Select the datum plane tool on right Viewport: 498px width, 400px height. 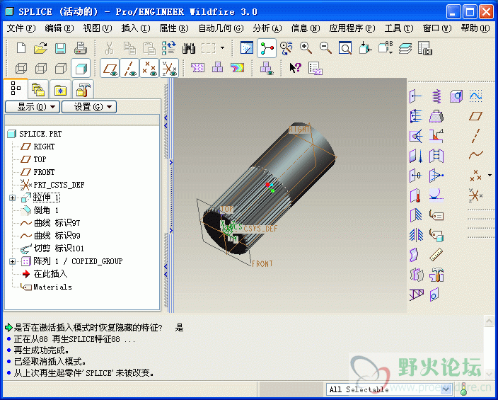pyautogui.click(x=475, y=116)
